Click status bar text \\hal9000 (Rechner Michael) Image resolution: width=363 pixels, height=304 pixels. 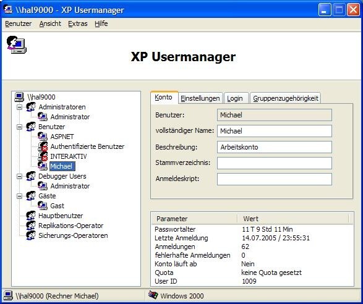tap(57, 296)
